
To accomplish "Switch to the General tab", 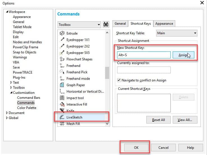I will 120,24.
